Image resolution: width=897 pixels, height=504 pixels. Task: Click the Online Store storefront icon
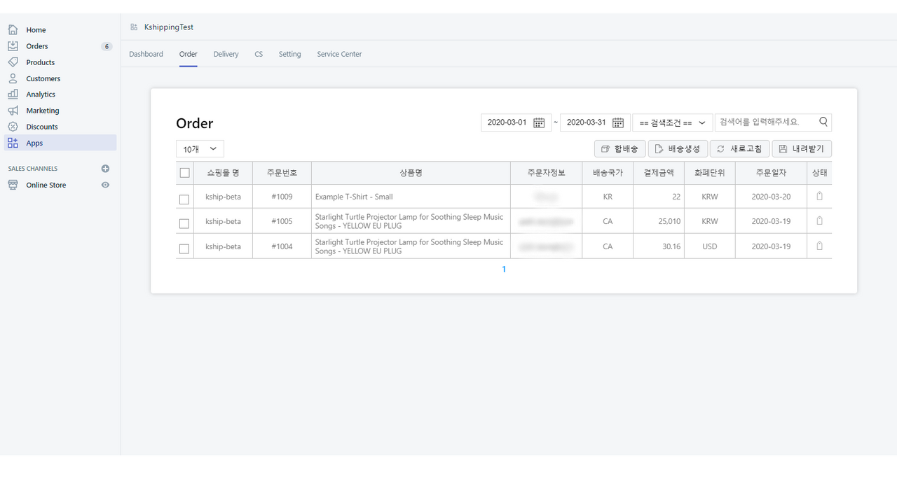tap(13, 185)
